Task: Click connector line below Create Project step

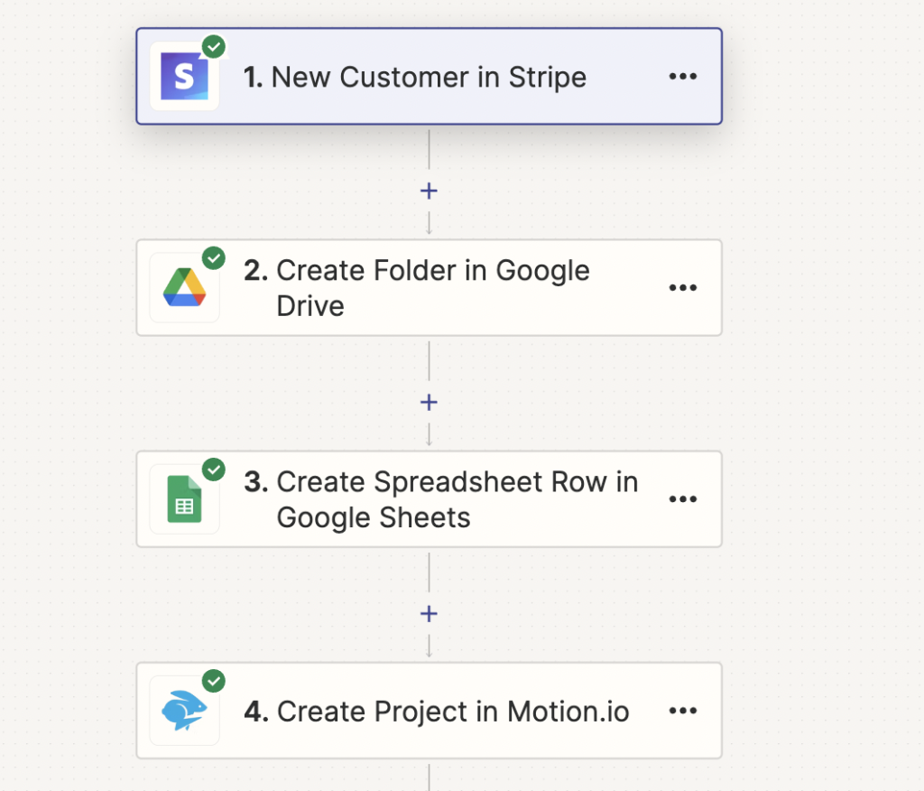Action: pyautogui.click(x=429, y=777)
